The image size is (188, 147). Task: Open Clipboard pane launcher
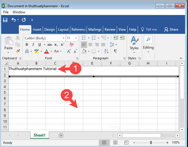coord(20,58)
